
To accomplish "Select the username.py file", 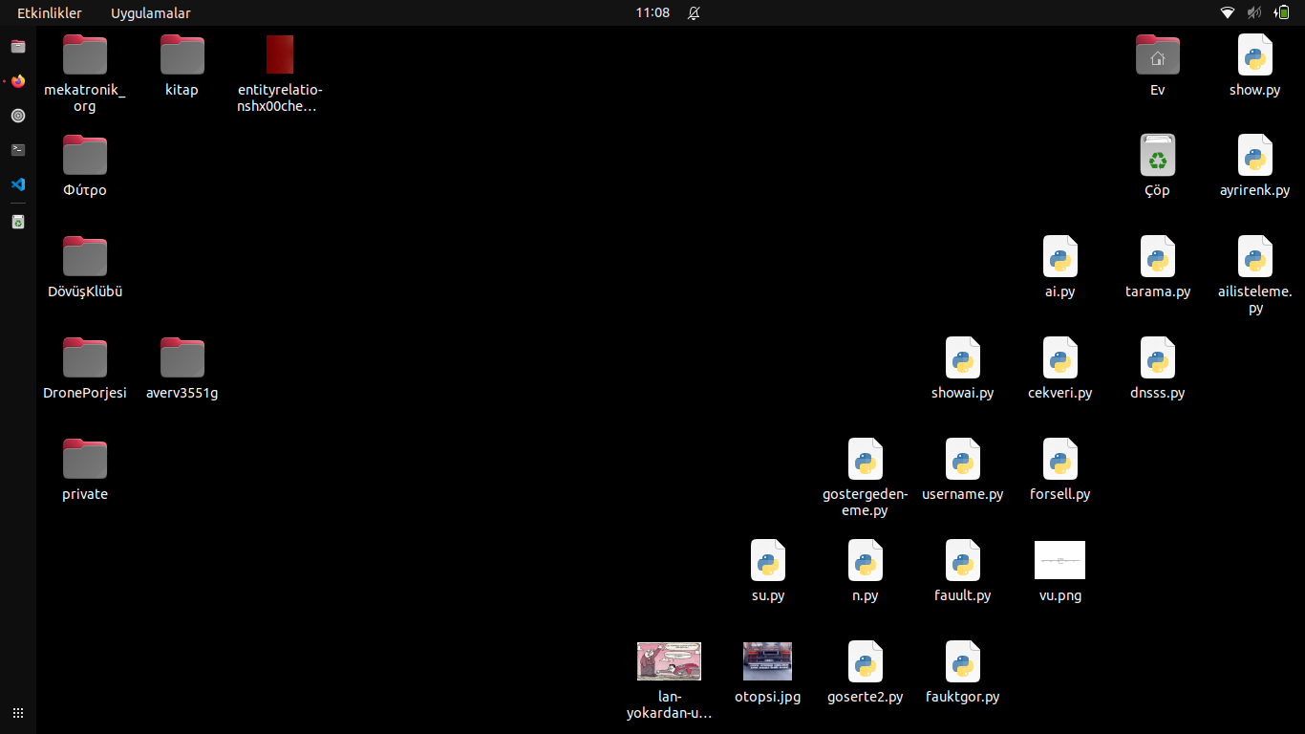I will click(962, 460).
